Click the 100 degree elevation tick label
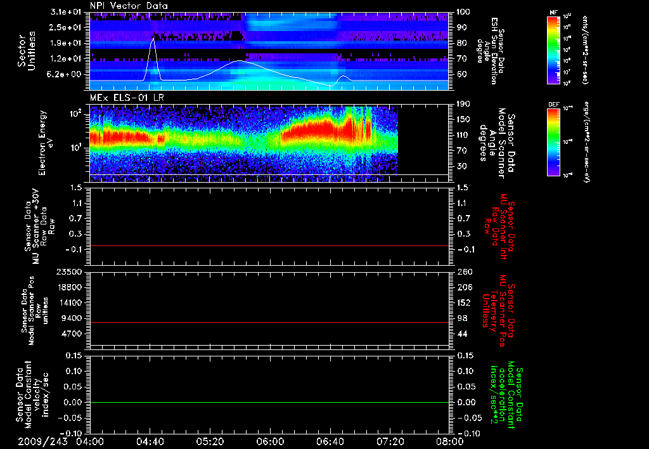Image resolution: width=649 pixels, height=449 pixels. [x=463, y=12]
